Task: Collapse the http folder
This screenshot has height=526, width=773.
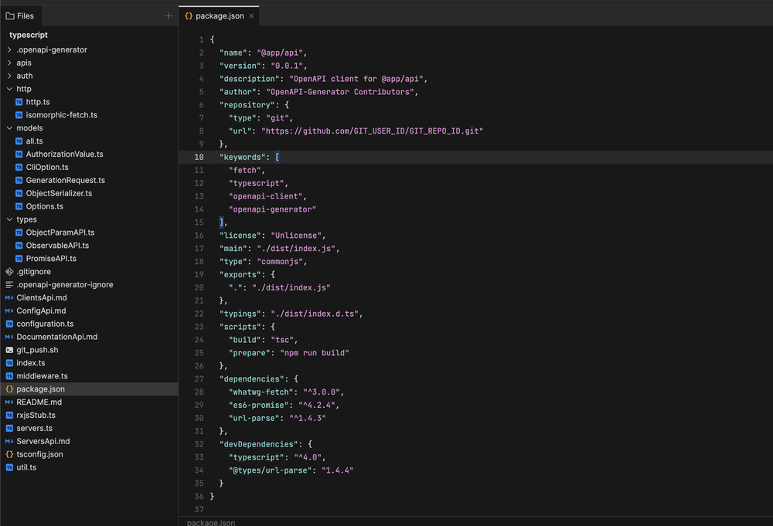Action: 9,88
